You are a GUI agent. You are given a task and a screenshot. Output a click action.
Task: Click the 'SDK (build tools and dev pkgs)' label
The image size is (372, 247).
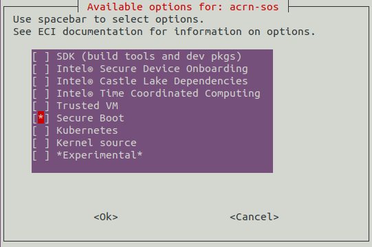click(x=149, y=56)
